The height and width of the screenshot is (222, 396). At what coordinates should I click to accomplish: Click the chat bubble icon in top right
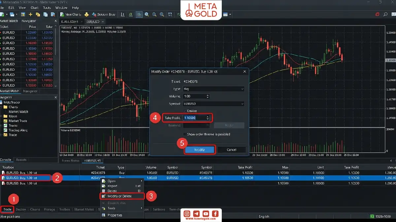point(393,14)
